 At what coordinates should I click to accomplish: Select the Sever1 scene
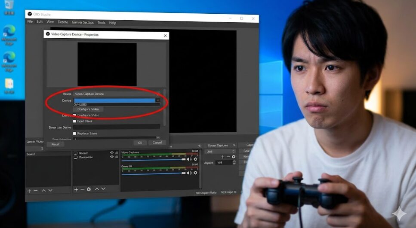[48, 154]
